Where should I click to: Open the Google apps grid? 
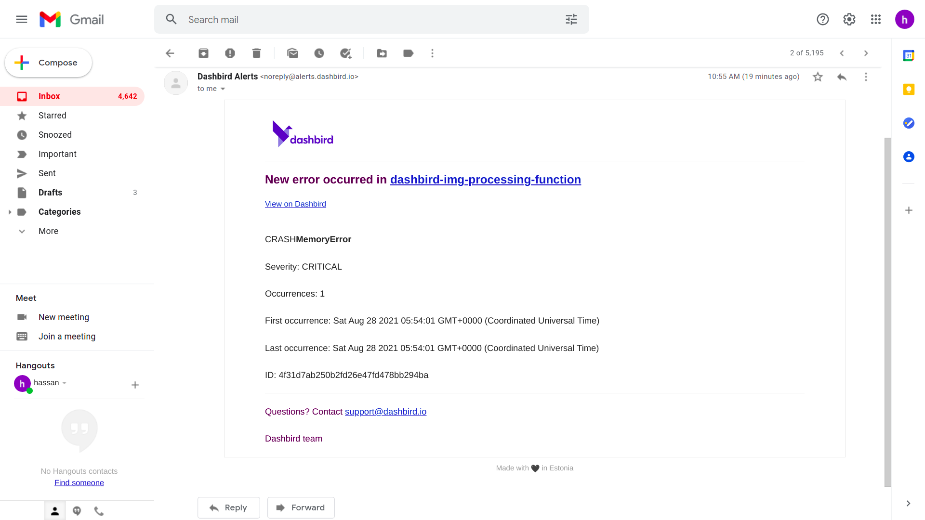[x=876, y=19]
